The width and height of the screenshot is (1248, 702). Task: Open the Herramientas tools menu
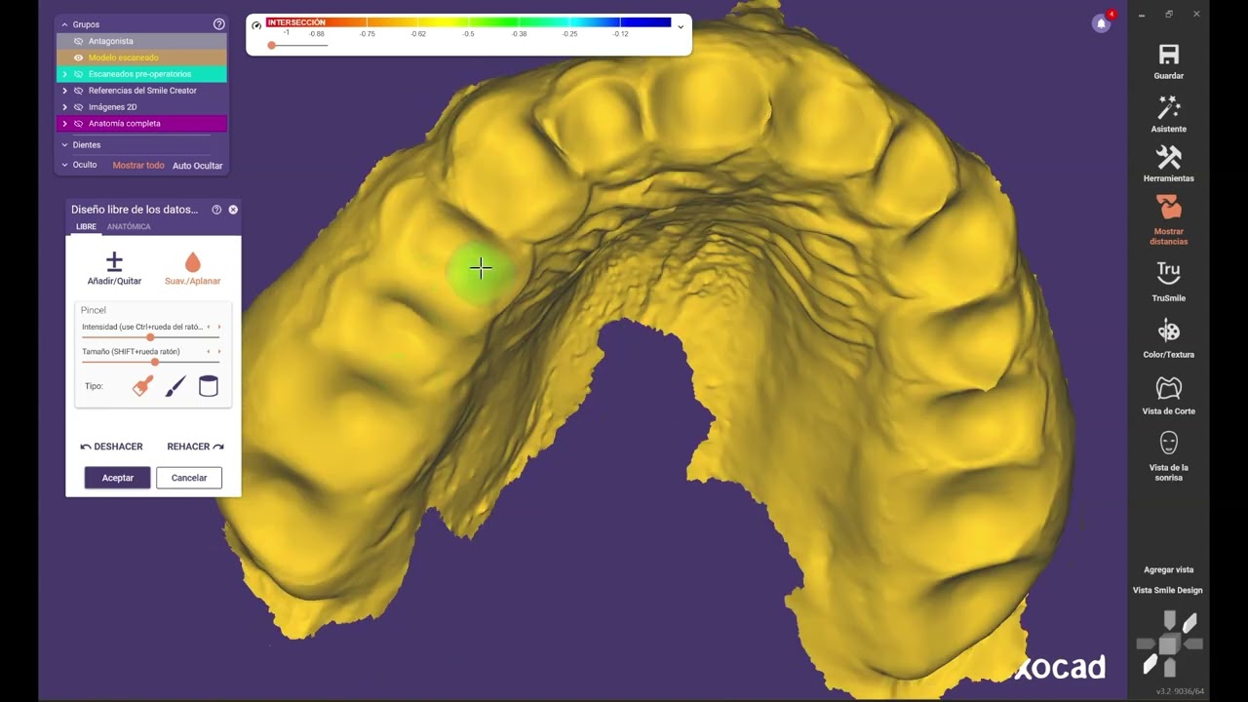(x=1168, y=157)
